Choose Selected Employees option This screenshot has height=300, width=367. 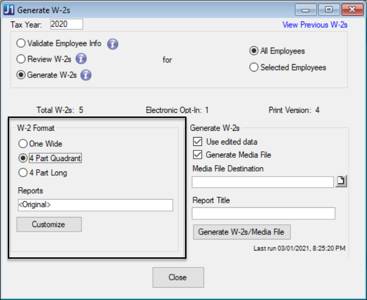(x=254, y=67)
